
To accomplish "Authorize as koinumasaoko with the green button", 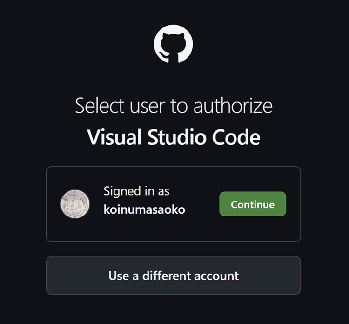I will [x=253, y=204].
